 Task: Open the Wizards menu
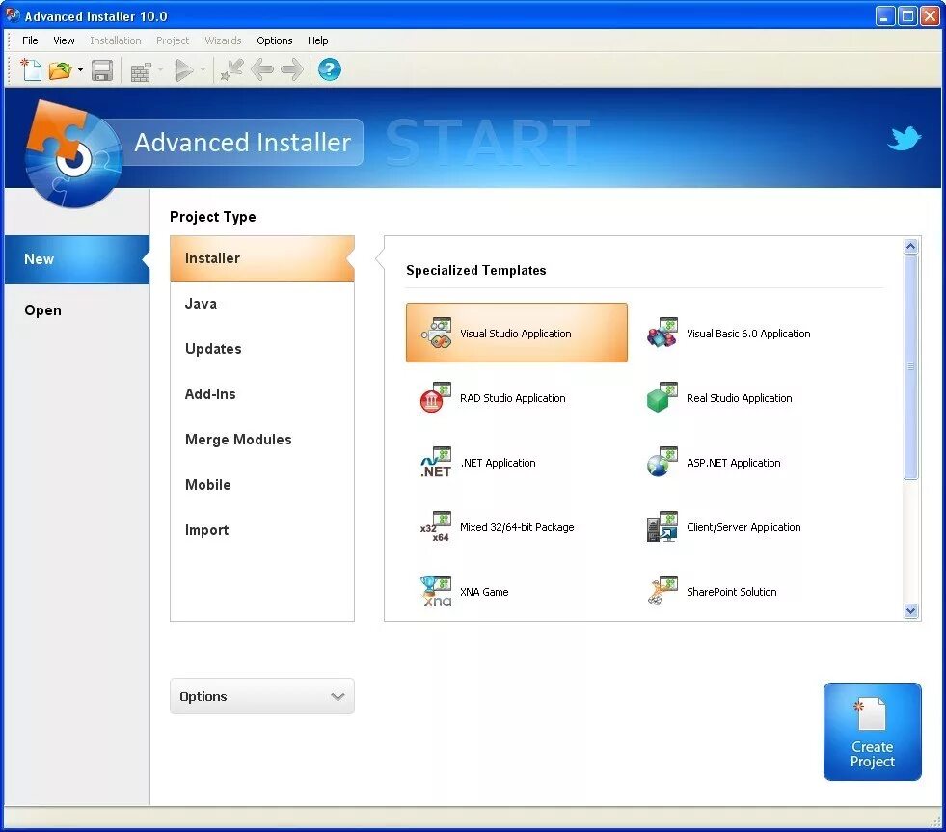pos(223,40)
